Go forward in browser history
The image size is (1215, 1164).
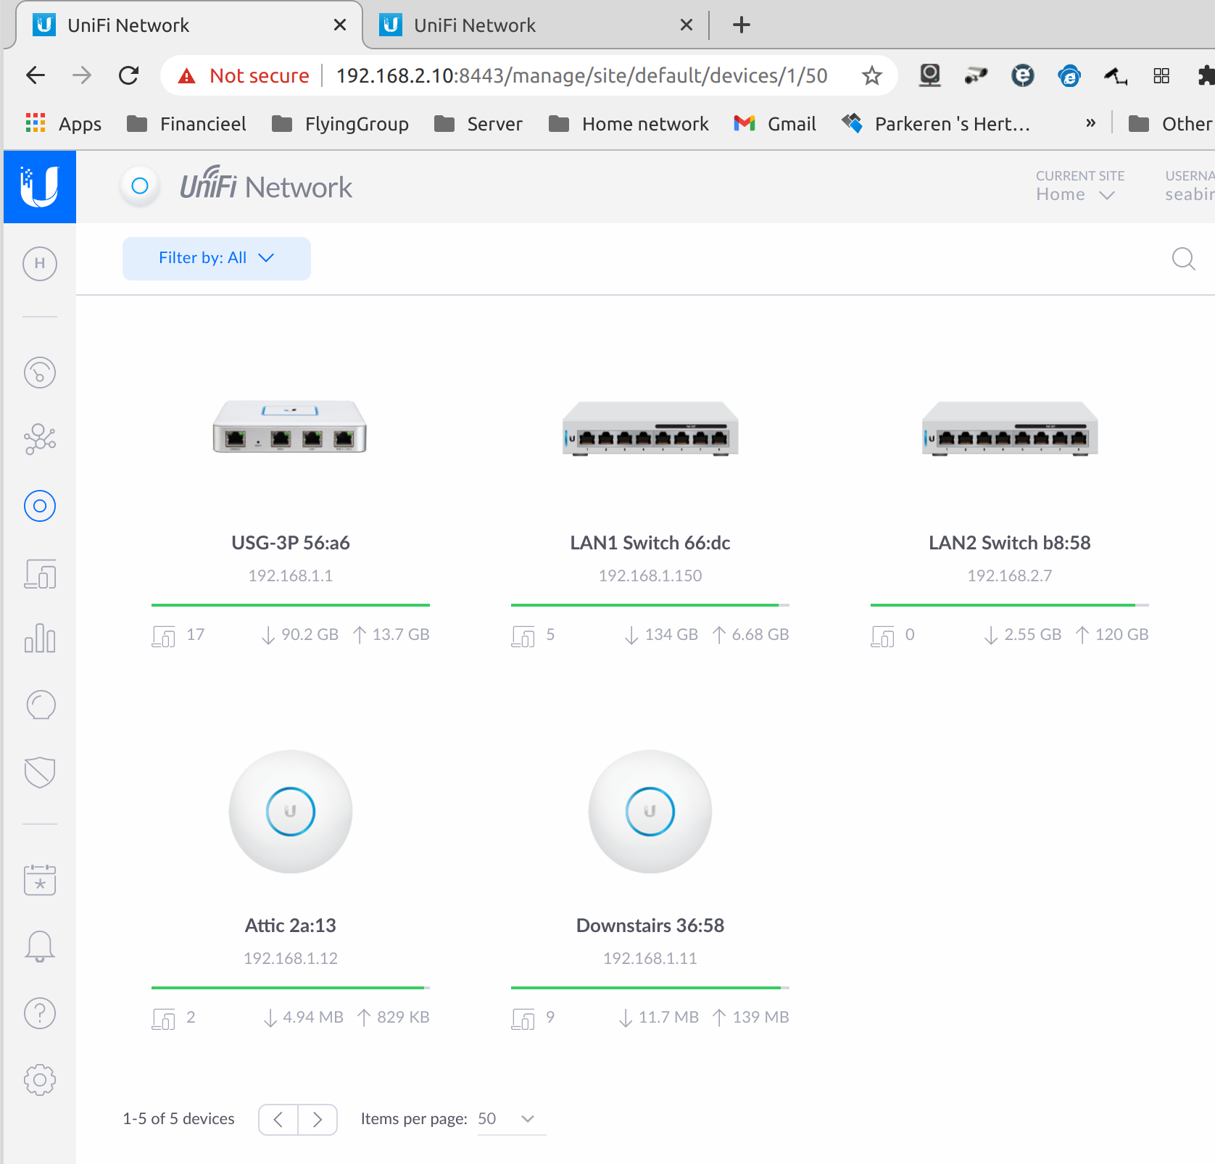point(82,75)
